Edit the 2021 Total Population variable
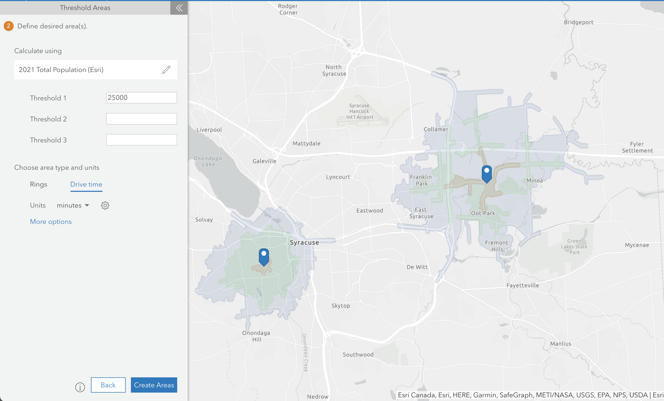The height and width of the screenshot is (401, 664). point(166,70)
